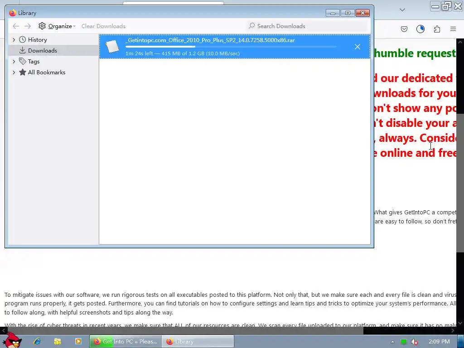Click the rar download file name
464x348 pixels.
(x=210, y=40)
